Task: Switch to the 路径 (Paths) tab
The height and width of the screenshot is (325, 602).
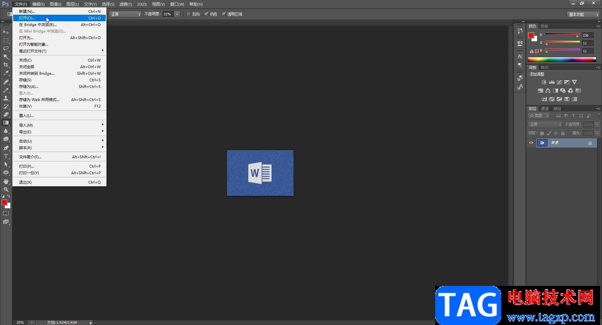Action: [x=557, y=109]
